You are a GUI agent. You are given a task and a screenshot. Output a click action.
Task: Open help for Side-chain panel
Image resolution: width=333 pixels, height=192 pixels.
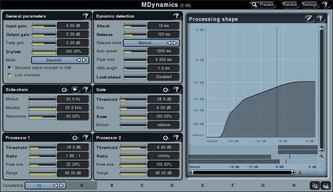pos(86,89)
